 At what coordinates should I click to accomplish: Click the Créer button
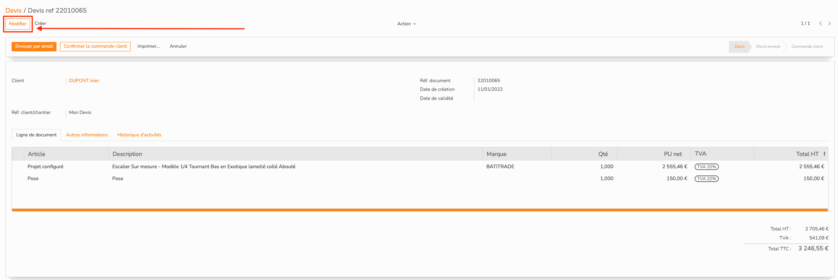click(41, 24)
